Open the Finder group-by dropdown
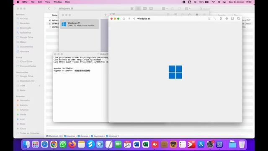Screen dimensions: 268x151 coord(165,8)
